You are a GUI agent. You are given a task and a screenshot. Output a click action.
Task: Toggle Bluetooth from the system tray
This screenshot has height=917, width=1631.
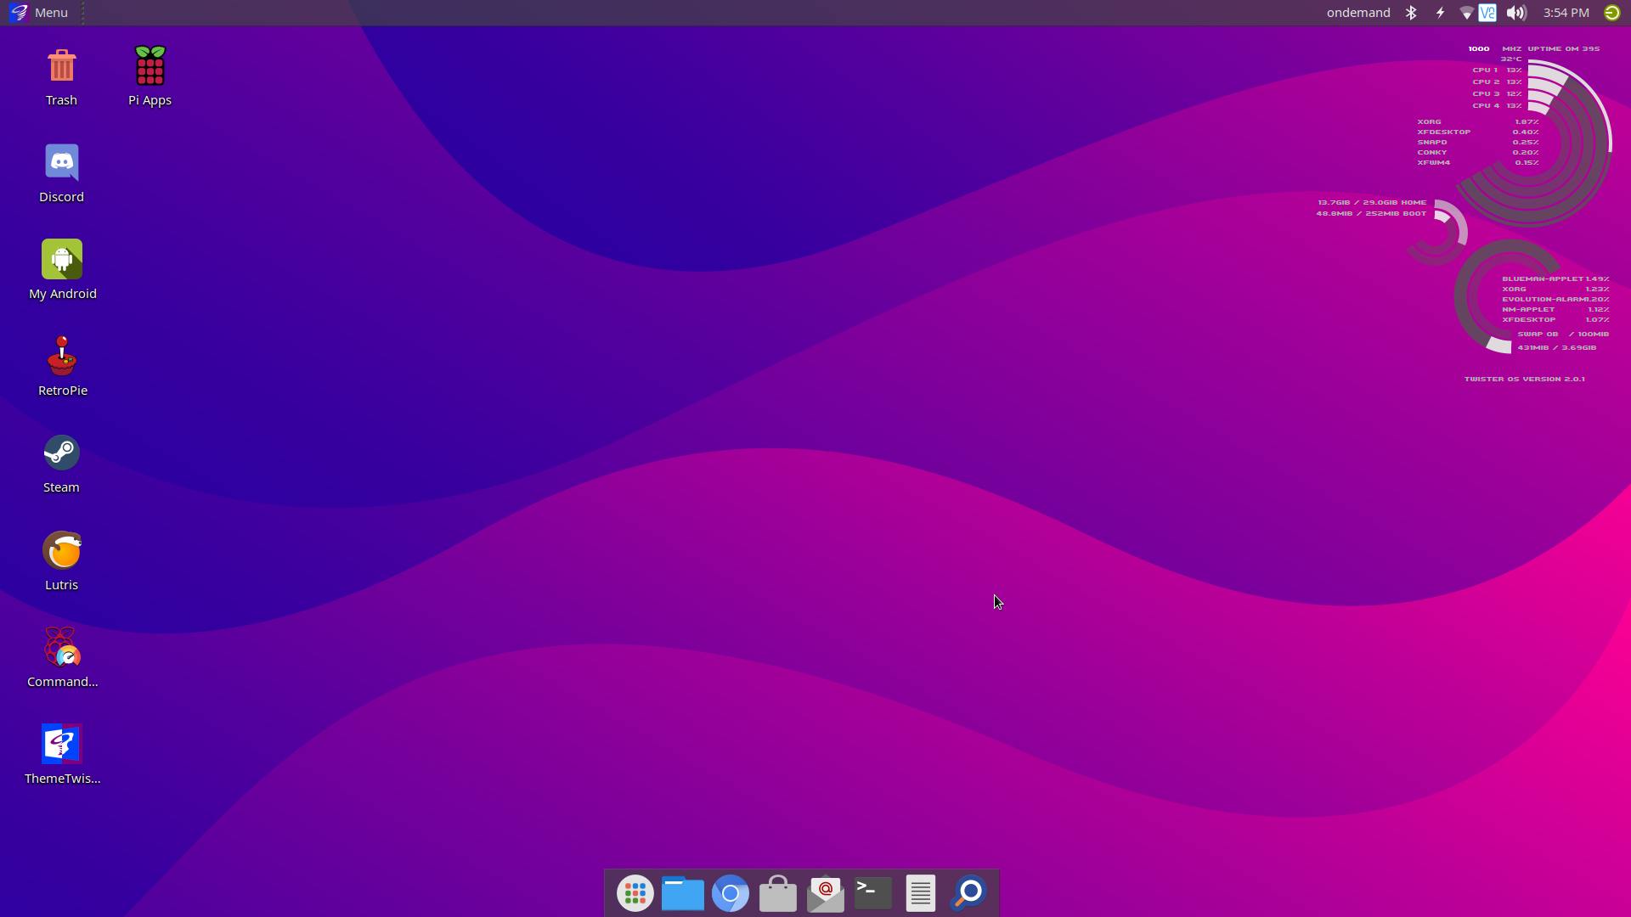1411,12
